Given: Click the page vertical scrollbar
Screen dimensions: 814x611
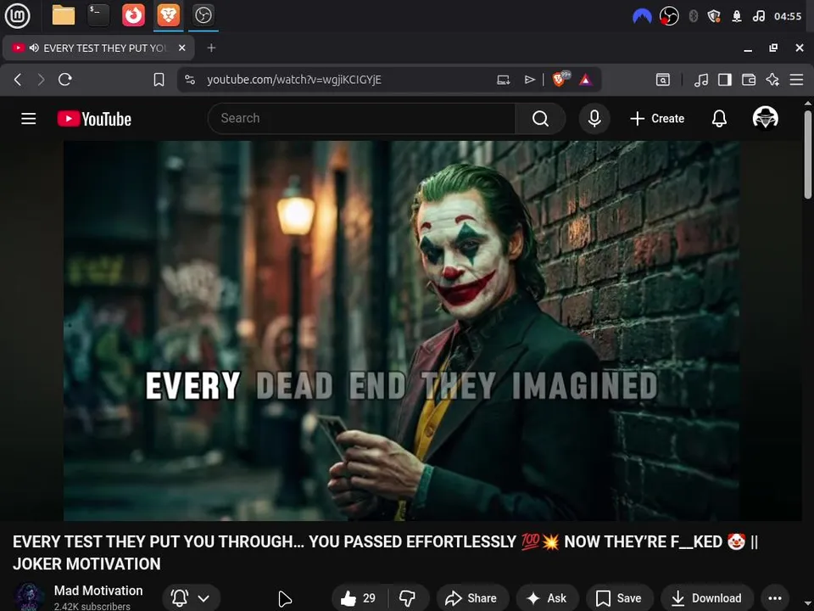Looking at the screenshot, I should coord(808,154).
